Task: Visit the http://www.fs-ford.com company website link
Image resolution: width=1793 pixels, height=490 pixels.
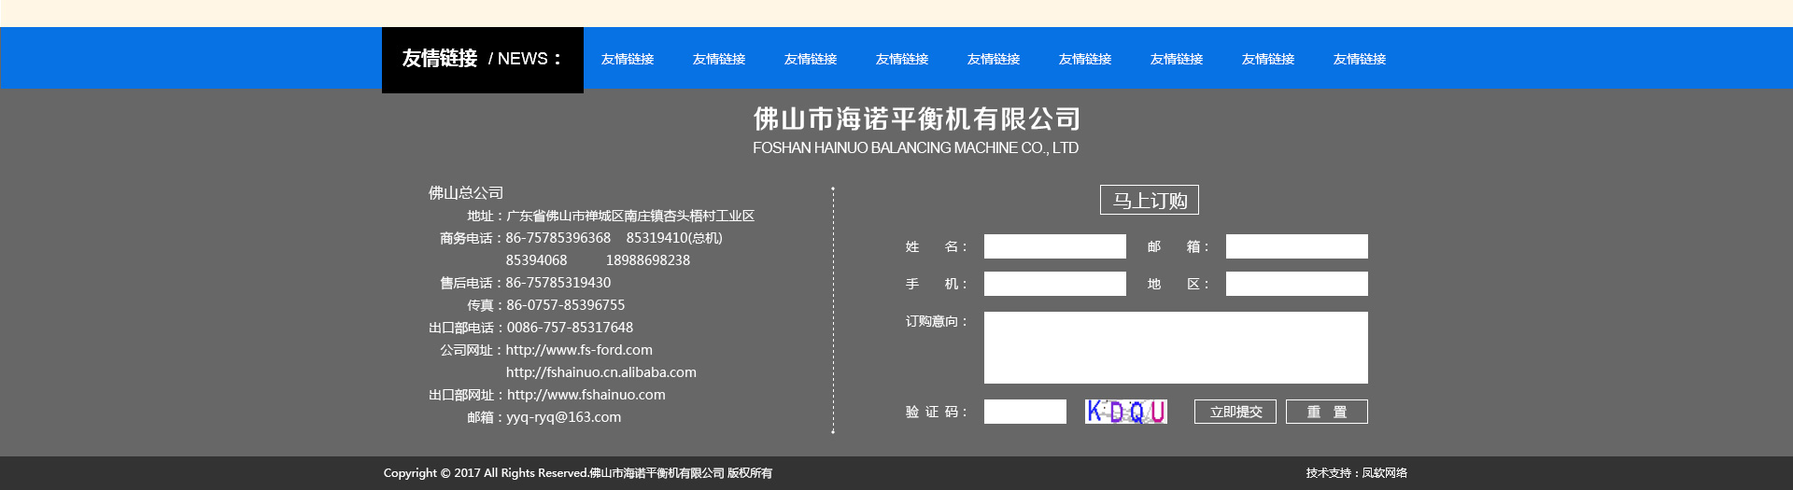Action: pos(579,350)
